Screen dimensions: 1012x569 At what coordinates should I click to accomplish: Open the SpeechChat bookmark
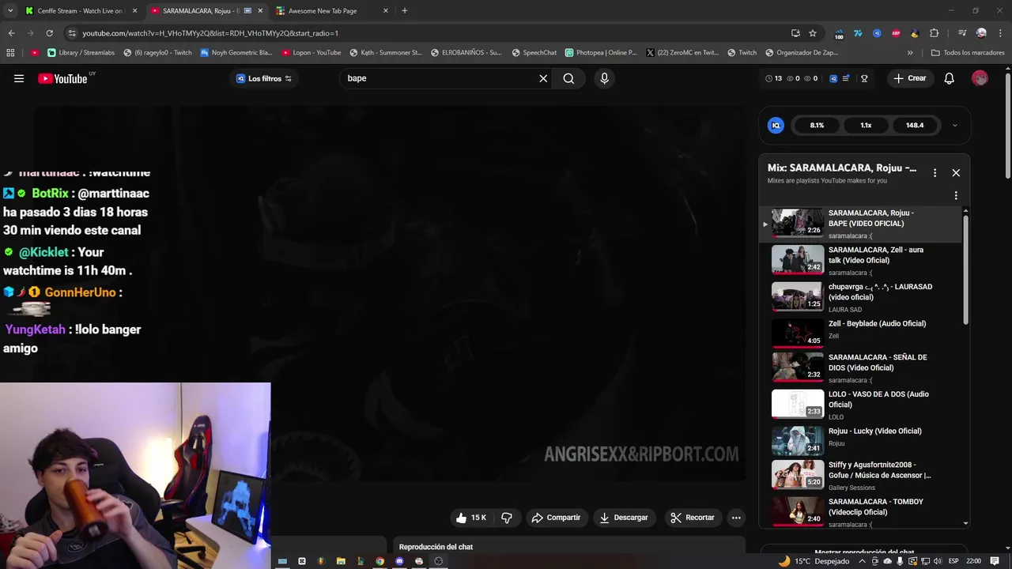point(534,53)
